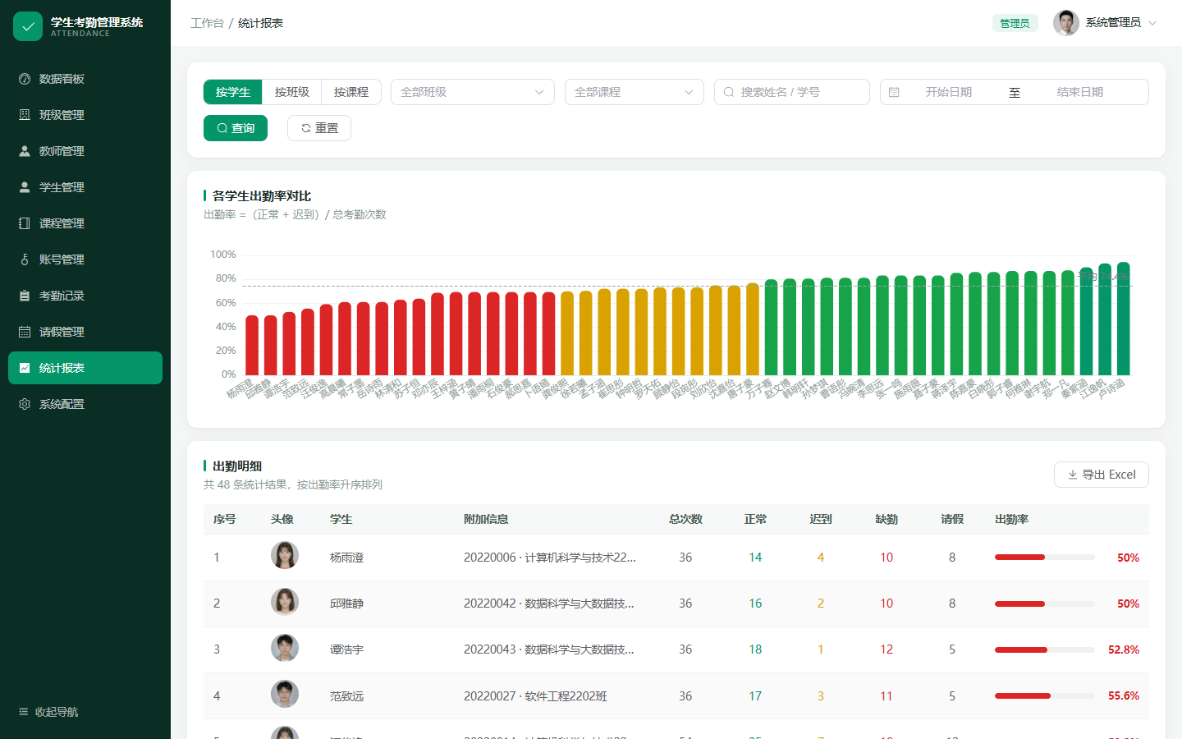Open the 课程管理 book icon

pos(25,223)
